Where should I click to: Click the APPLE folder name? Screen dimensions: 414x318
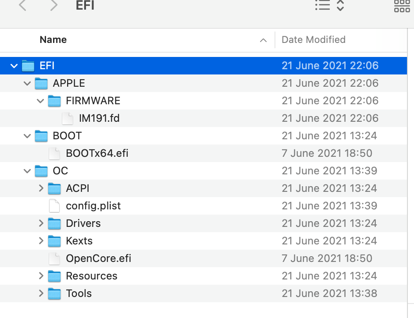69,83
